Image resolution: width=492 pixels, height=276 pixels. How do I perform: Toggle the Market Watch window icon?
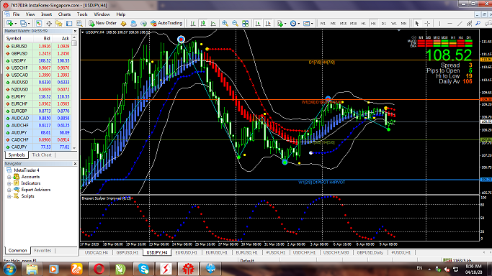coord(39,23)
